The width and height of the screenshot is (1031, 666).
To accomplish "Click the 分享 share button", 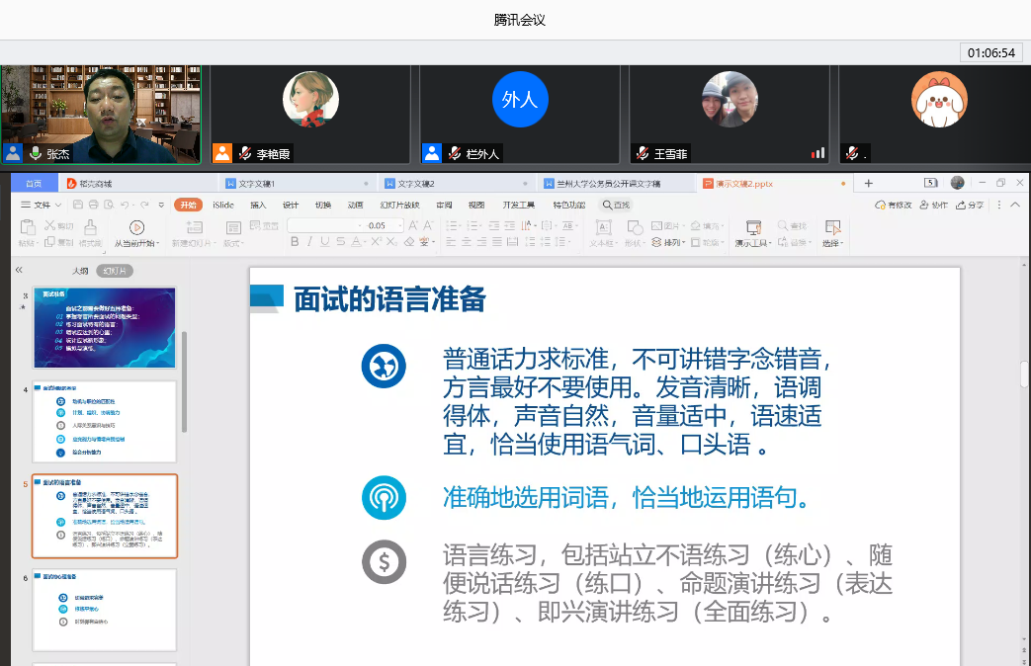I will point(970,205).
